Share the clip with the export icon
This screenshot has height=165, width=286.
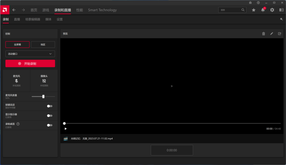[x=280, y=34]
